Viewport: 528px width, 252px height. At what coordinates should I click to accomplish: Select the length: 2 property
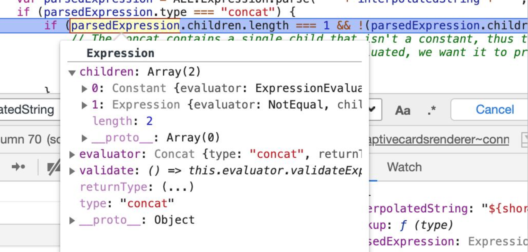(x=122, y=121)
